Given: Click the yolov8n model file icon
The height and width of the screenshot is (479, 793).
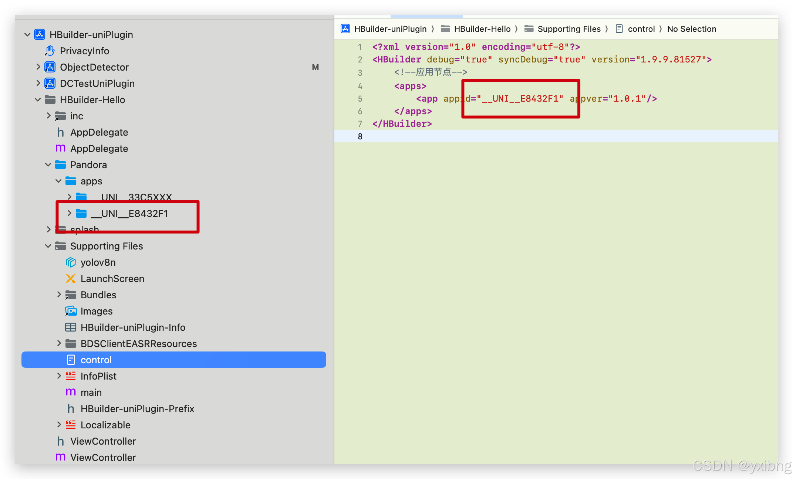Looking at the screenshot, I should tap(71, 262).
